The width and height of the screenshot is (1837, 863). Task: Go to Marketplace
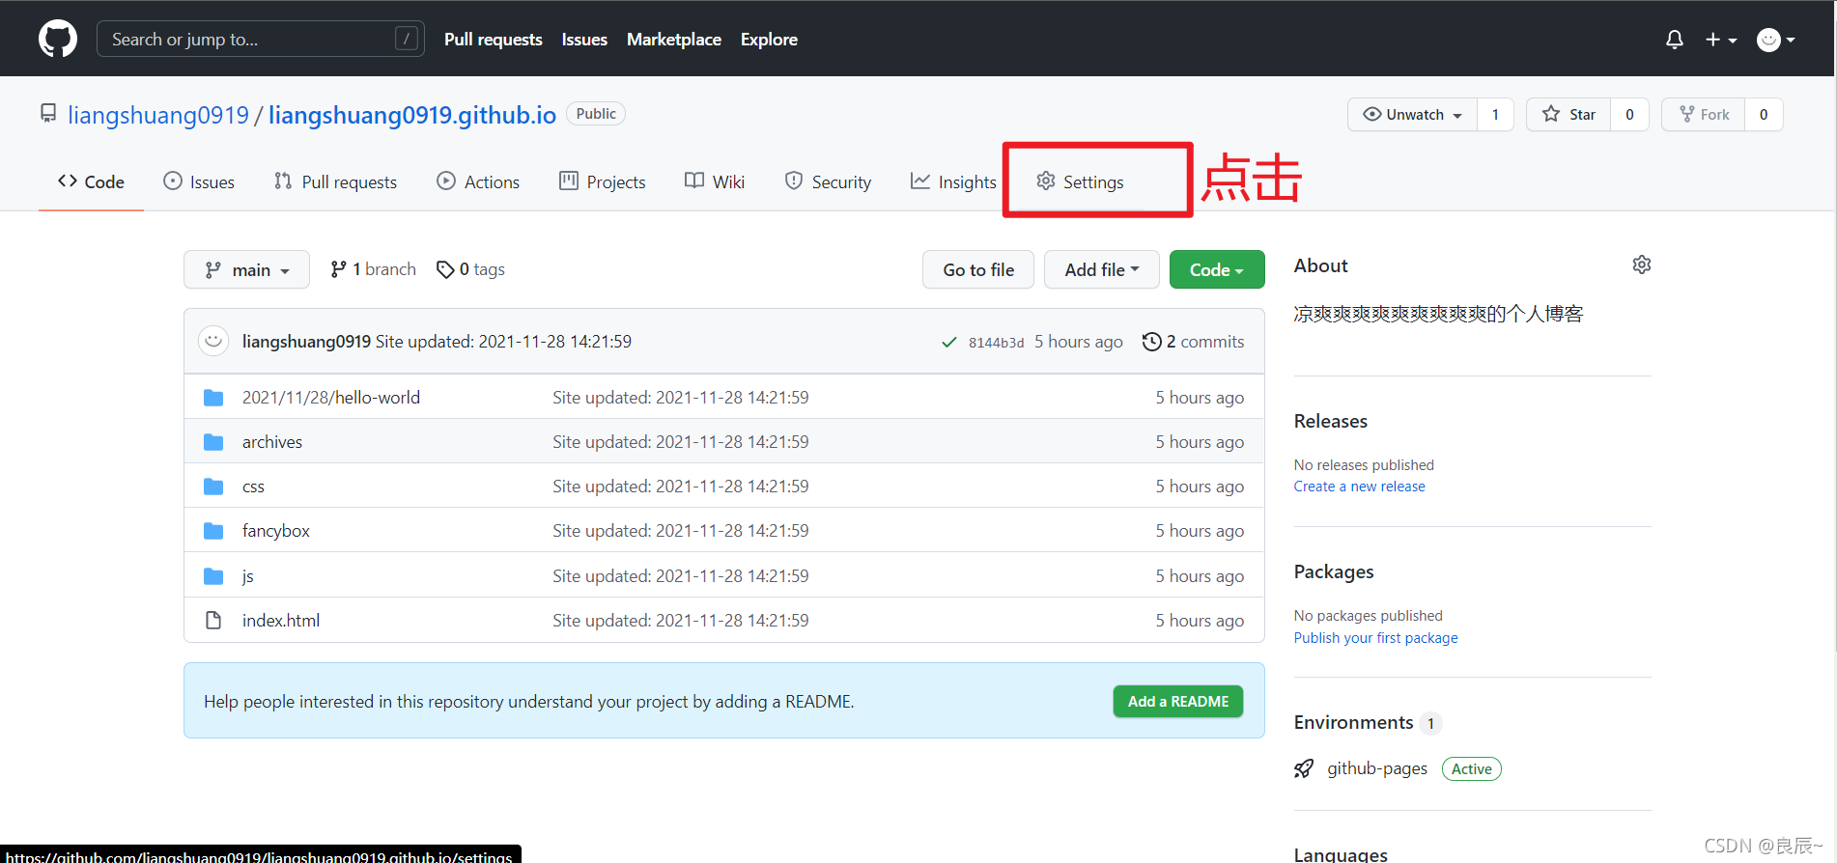click(x=674, y=40)
